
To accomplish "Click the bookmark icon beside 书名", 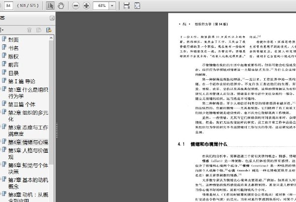I will pos(4,47).
